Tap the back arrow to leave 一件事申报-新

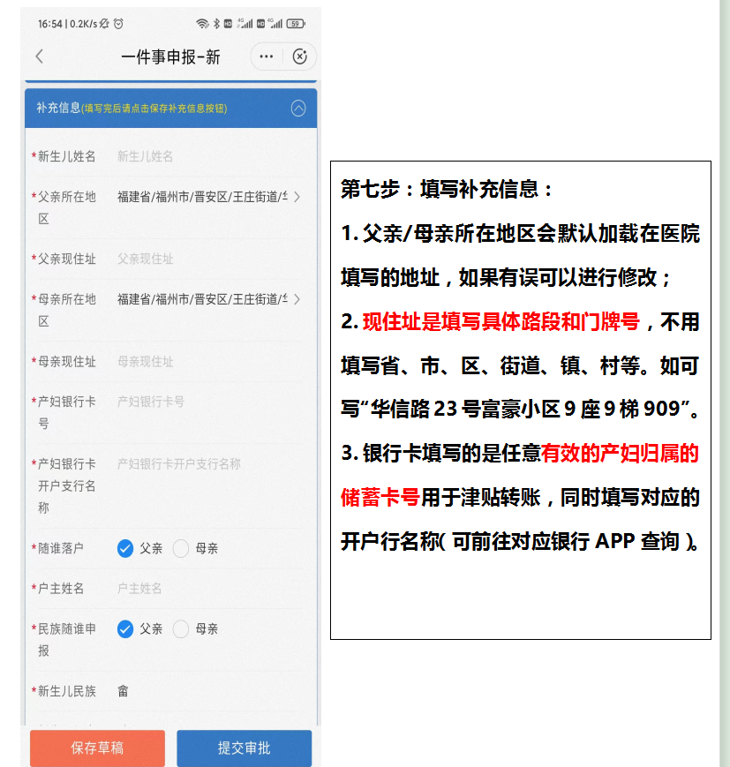click(40, 56)
